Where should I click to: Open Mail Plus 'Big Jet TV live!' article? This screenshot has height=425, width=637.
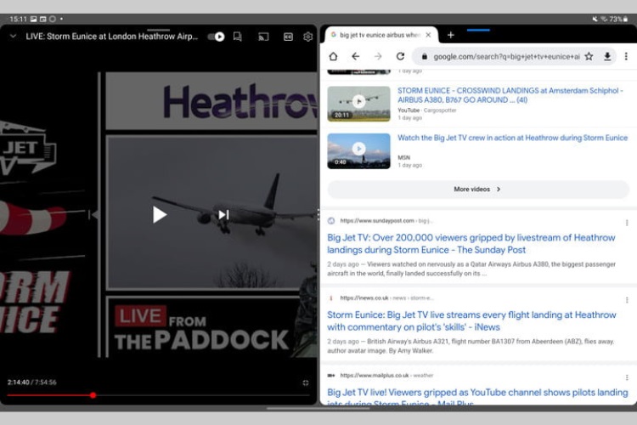tap(477, 397)
